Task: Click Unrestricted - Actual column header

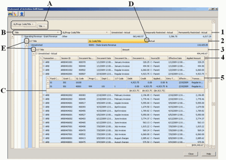Action: pyautogui.click(x=127, y=33)
